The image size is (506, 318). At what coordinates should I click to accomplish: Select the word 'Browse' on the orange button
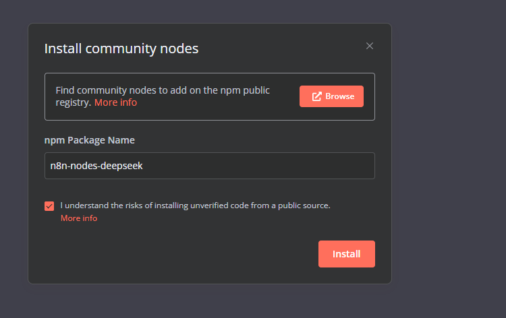coord(340,96)
